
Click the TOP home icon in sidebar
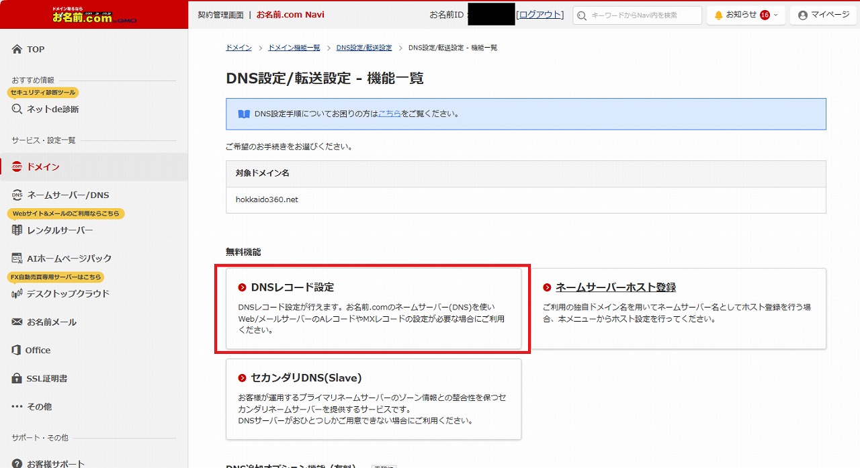click(17, 49)
